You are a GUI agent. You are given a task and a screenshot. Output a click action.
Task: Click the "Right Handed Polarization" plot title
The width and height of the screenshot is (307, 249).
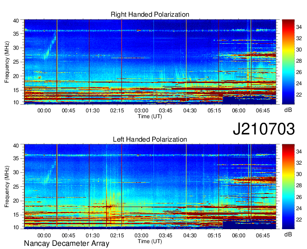pyautogui.click(x=150, y=14)
